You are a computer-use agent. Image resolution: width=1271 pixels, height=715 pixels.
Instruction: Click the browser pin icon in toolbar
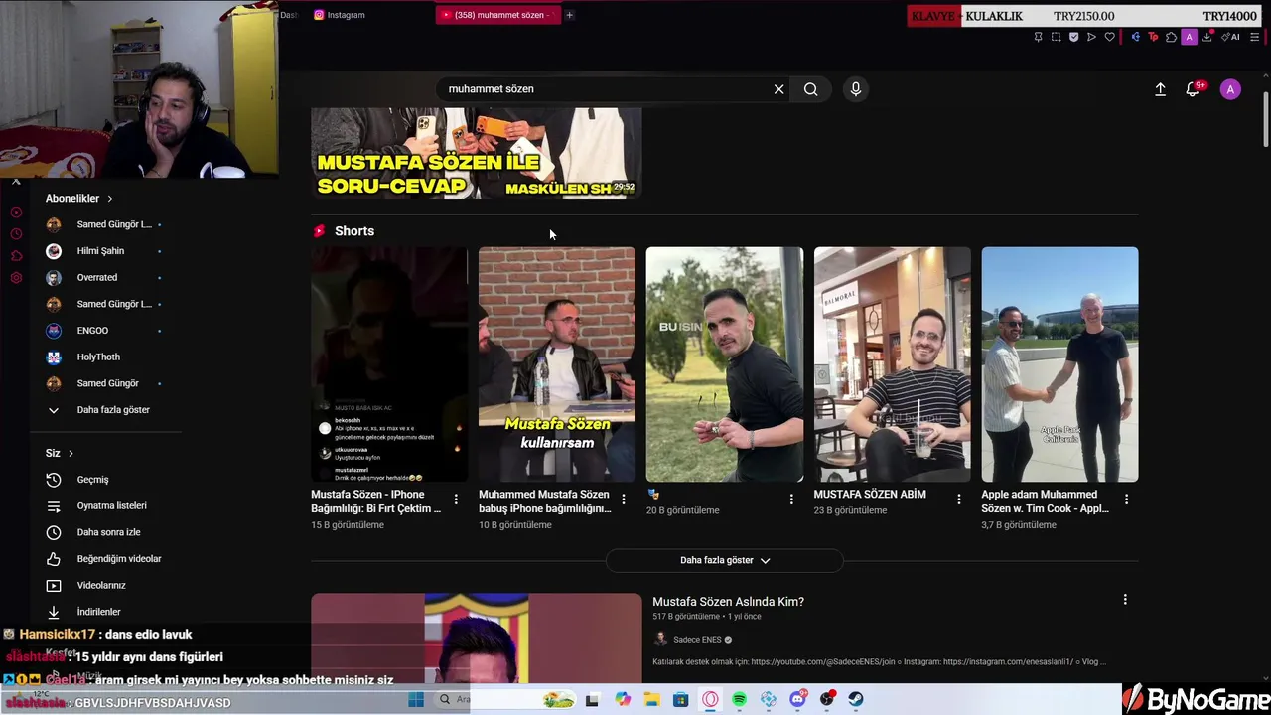pos(1039,37)
